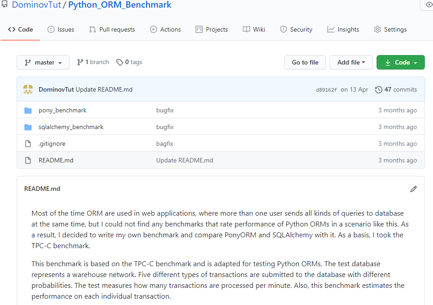The width and height of the screenshot is (433, 305).
Task: Open the Settings tab
Action: [x=390, y=29]
